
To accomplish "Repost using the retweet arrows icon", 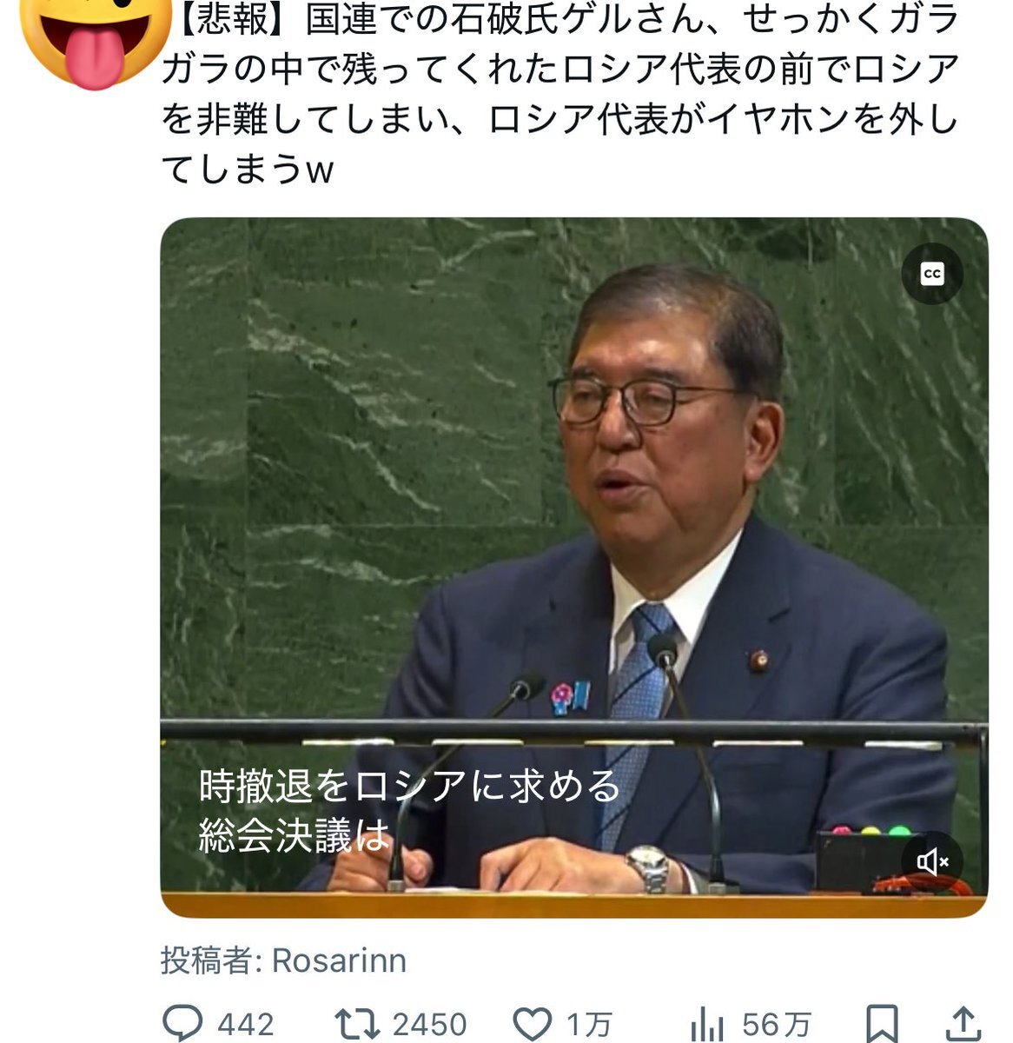I will (357, 1023).
